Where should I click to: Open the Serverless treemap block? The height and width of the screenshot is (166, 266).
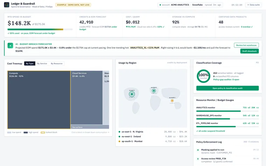click(90, 127)
